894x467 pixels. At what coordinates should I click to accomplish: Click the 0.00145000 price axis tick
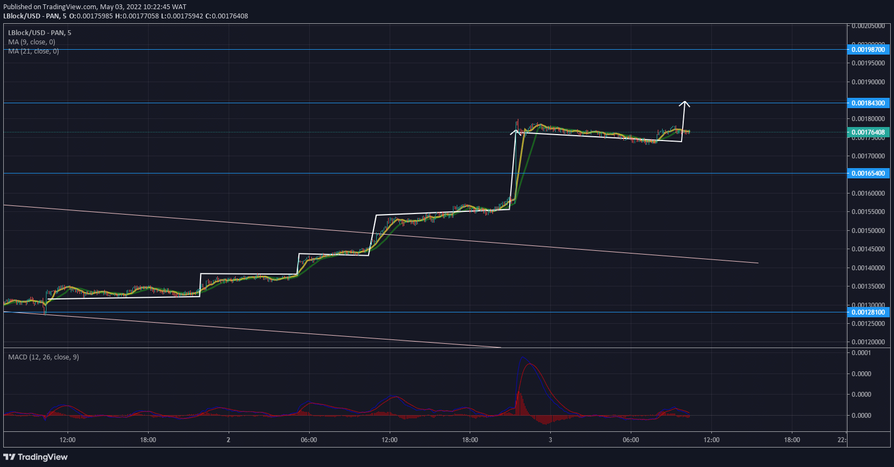tap(868, 249)
